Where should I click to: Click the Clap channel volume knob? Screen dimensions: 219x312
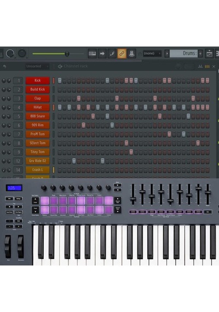click(9, 99)
